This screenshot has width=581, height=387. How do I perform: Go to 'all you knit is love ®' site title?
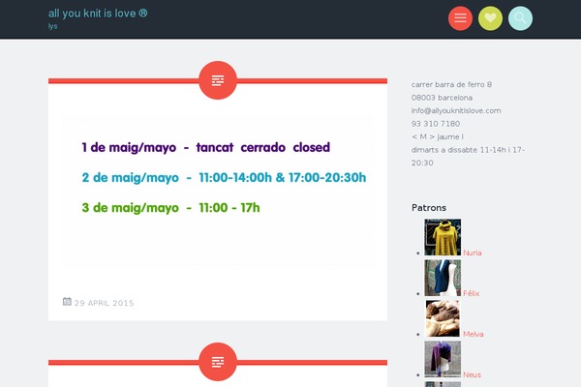coord(98,14)
